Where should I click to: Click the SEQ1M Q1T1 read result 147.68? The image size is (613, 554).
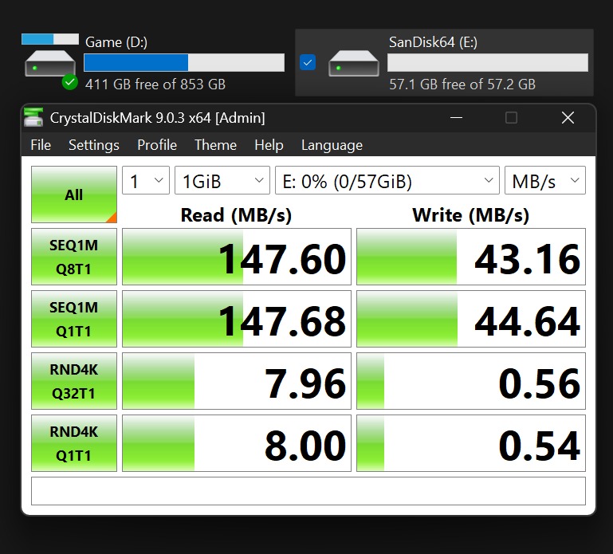click(x=237, y=319)
